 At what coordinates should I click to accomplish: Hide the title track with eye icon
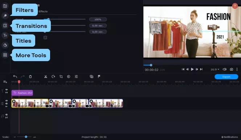click(7, 90)
